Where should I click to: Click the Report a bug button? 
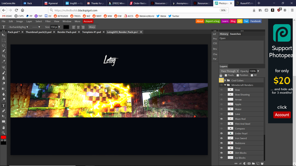click(212, 21)
